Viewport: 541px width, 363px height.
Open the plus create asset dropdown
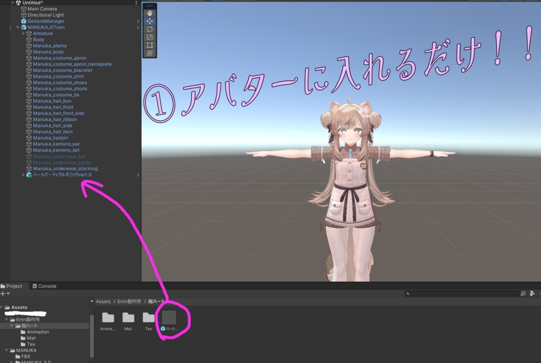[5, 294]
